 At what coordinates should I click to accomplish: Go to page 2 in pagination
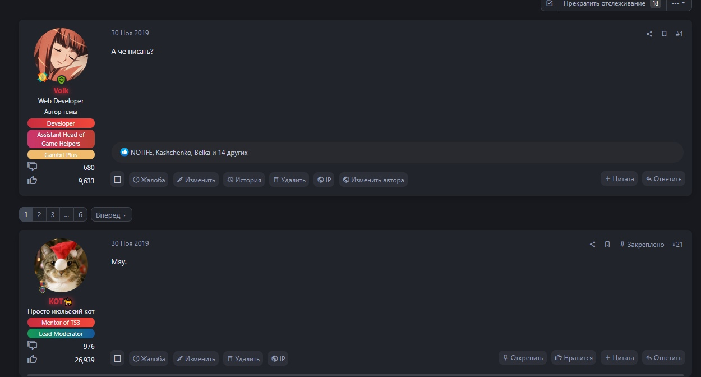click(x=39, y=214)
